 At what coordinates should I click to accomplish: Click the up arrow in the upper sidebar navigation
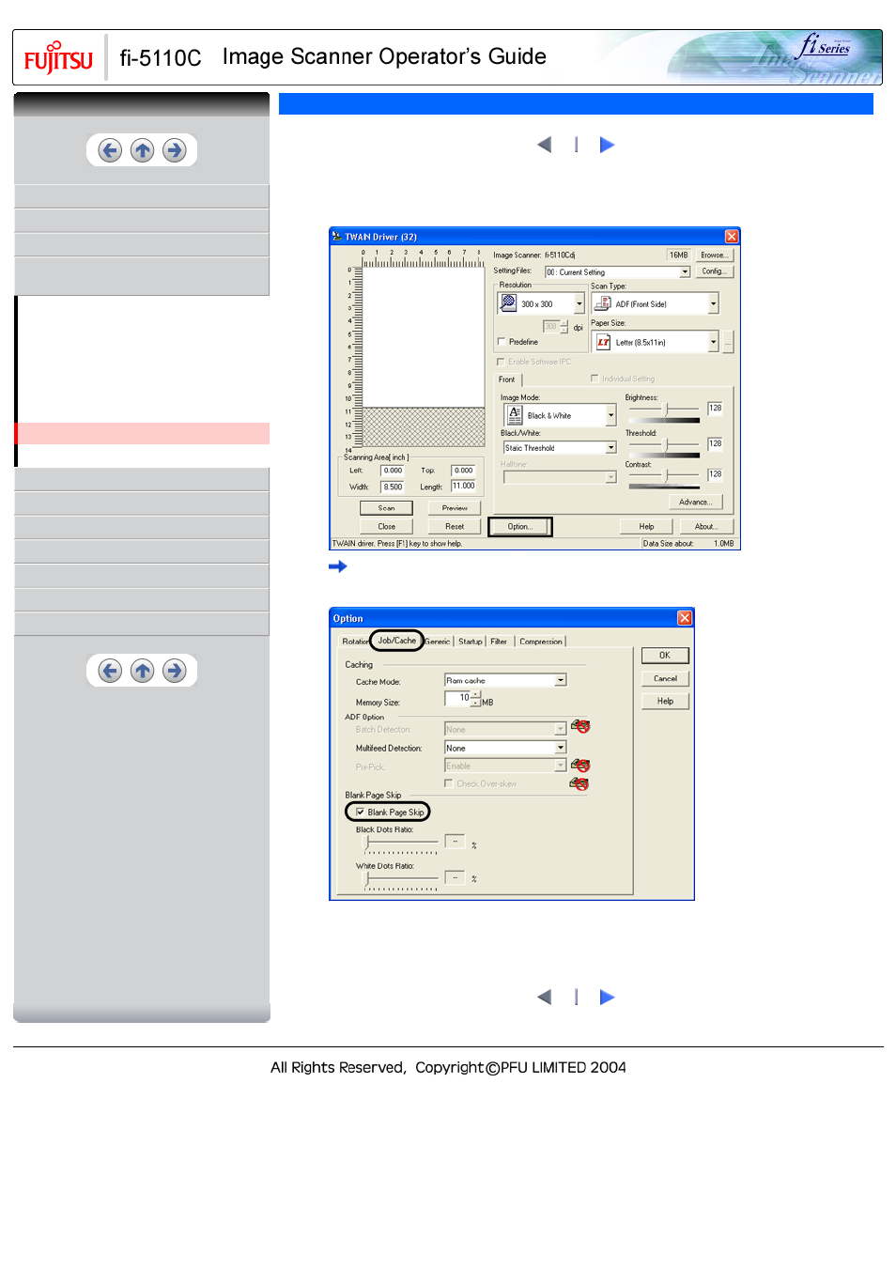click(142, 150)
